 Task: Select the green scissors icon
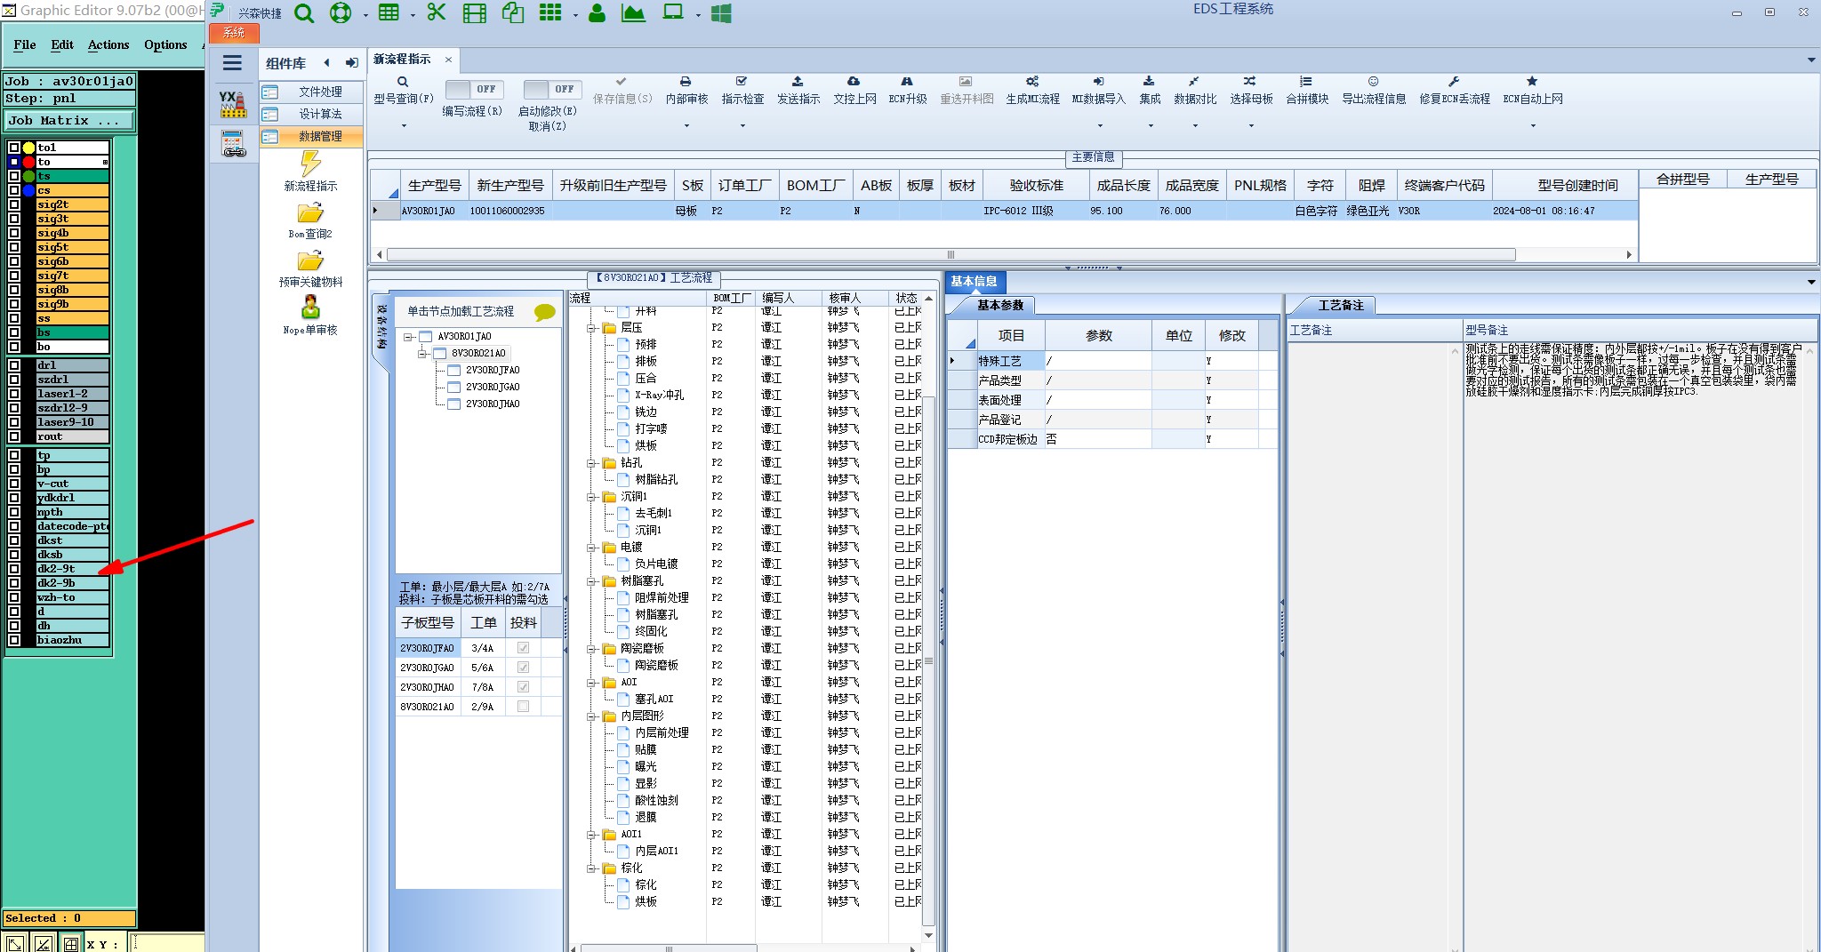[436, 13]
